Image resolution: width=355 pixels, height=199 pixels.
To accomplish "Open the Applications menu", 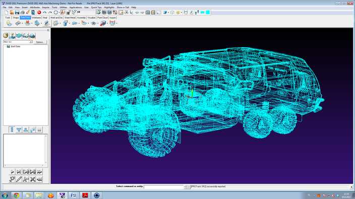I will tap(76, 8).
